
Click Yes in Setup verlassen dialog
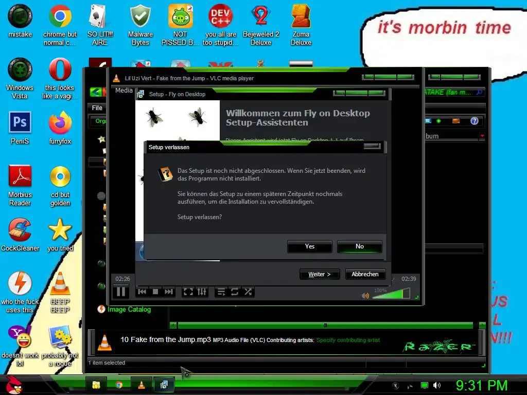pyautogui.click(x=309, y=246)
